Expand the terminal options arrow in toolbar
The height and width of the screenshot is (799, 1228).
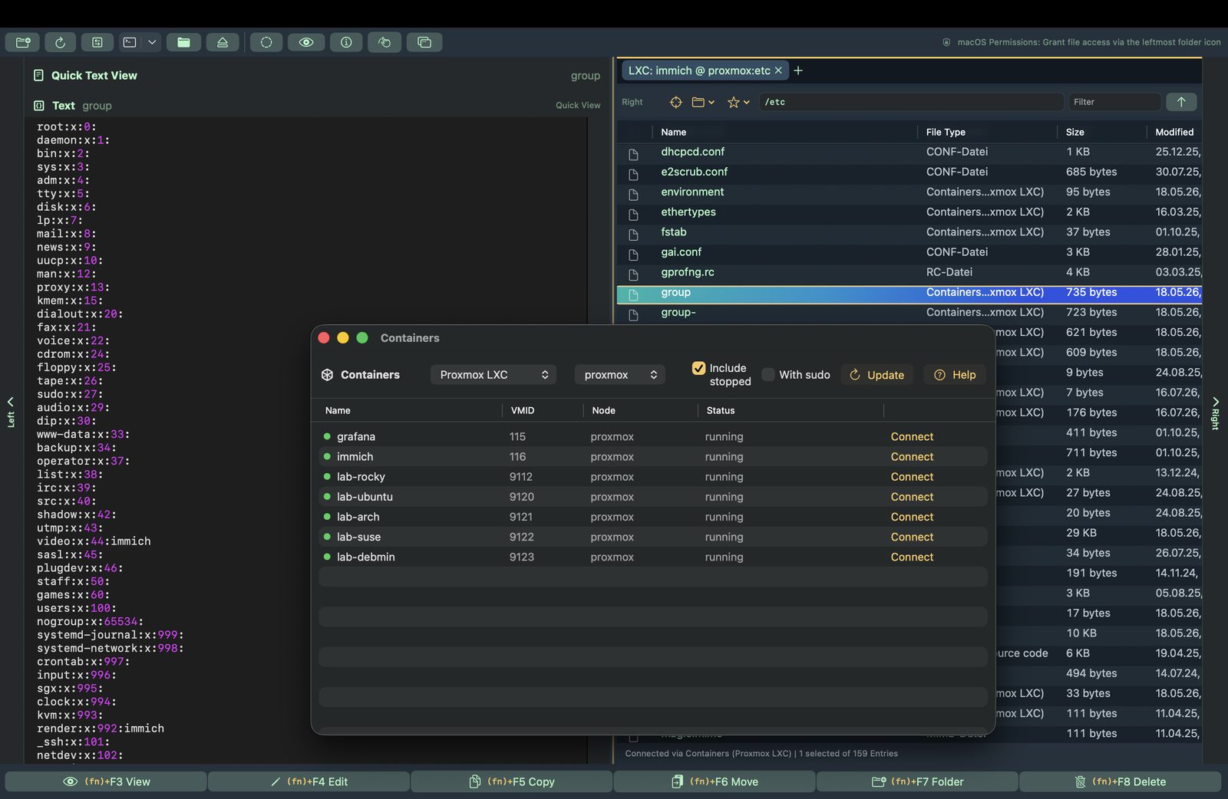[x=152, y=42]
